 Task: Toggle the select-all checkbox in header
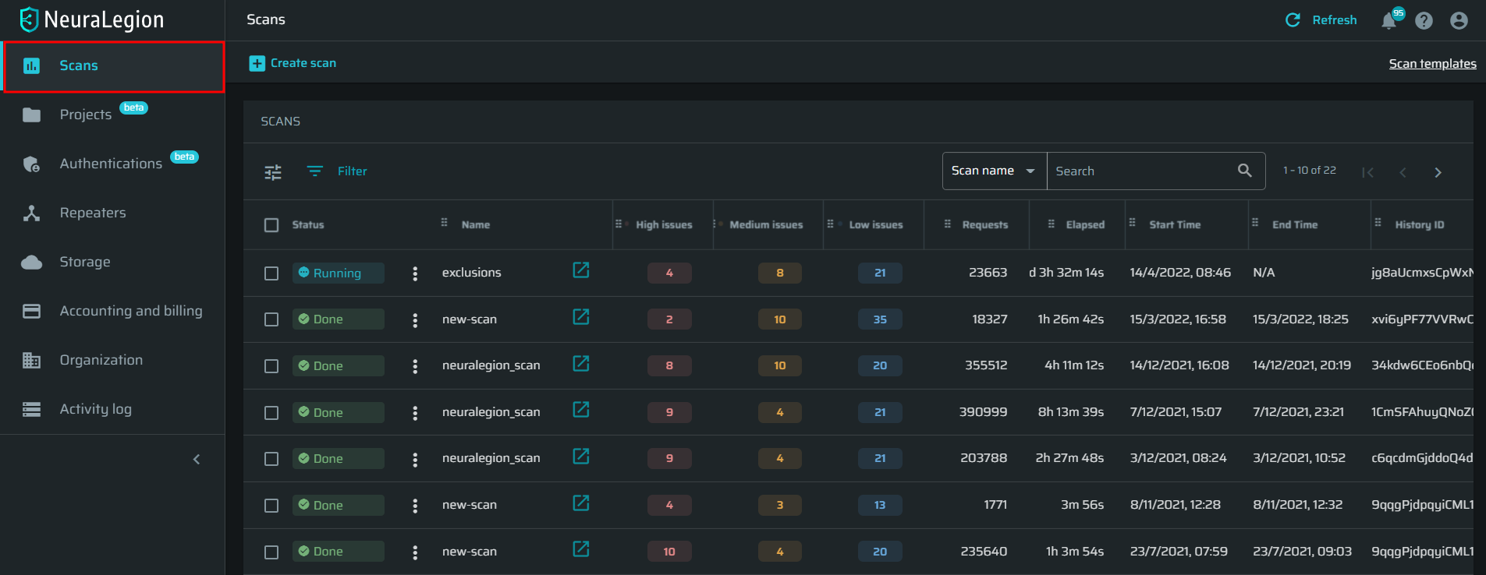271,225
